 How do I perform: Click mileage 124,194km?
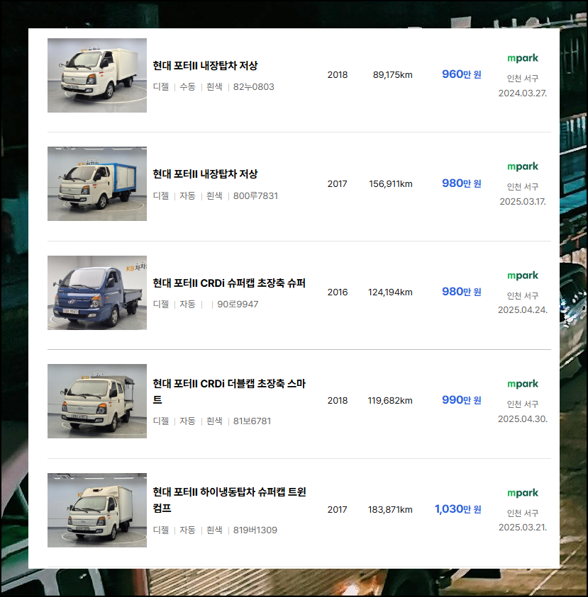point(391,292)
